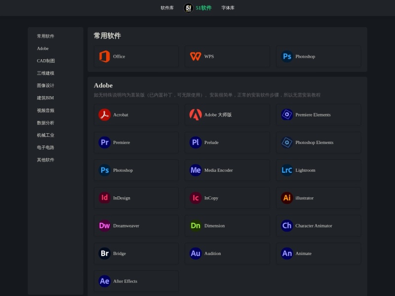Click the Ch Character Animator icon
395x296 pixels.
coord(287,225)
